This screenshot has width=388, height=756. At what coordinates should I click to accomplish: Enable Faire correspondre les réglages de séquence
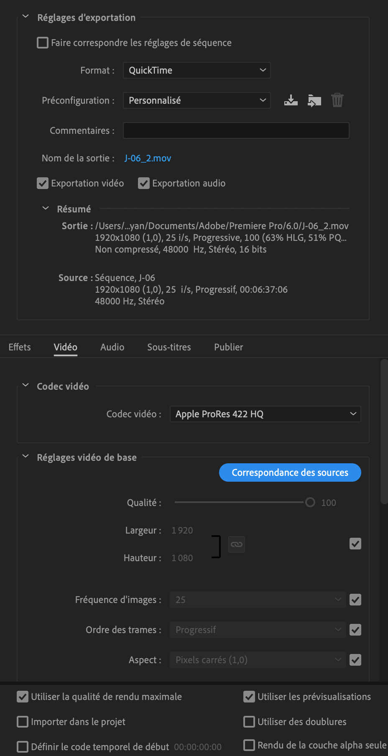43,43
